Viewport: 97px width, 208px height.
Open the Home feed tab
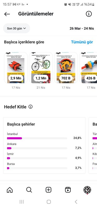[x=10, y=190]
